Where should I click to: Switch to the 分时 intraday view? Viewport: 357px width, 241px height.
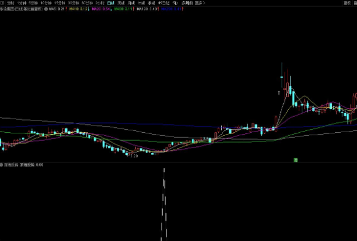[x=10, y=3]
